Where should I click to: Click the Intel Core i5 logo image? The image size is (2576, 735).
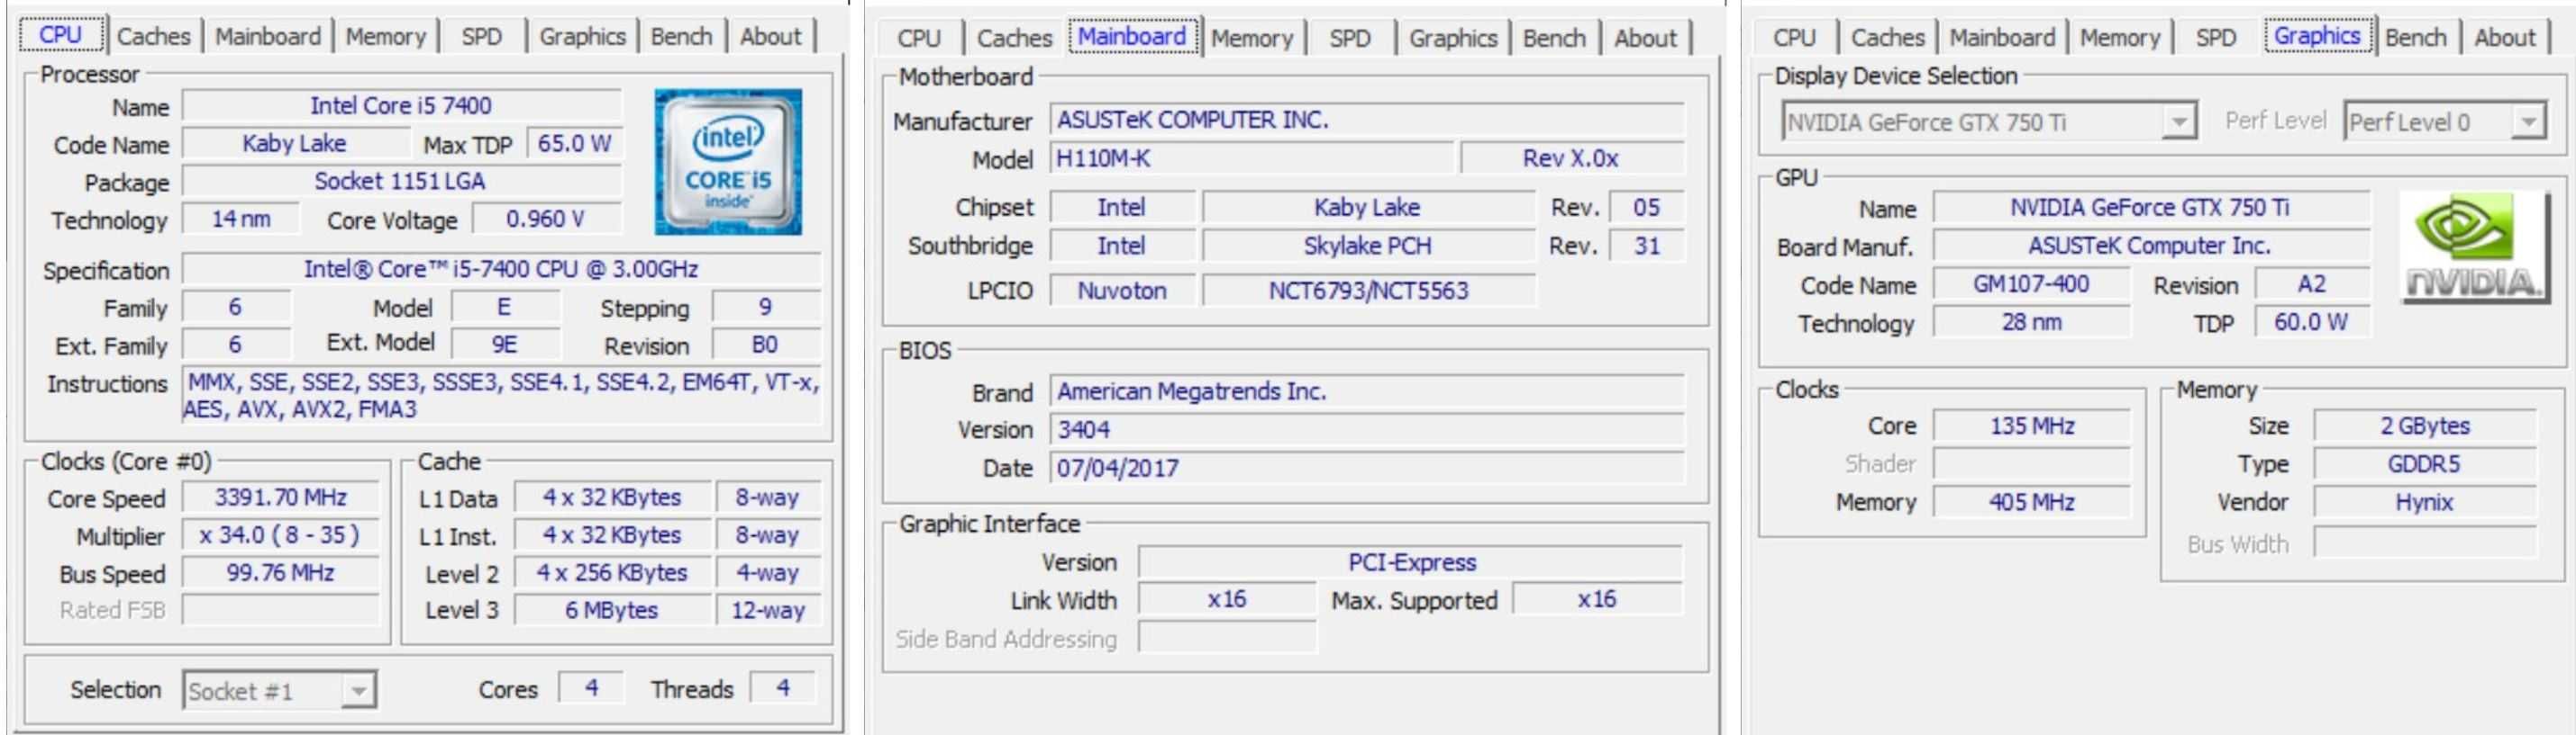(x=728, y=162)
